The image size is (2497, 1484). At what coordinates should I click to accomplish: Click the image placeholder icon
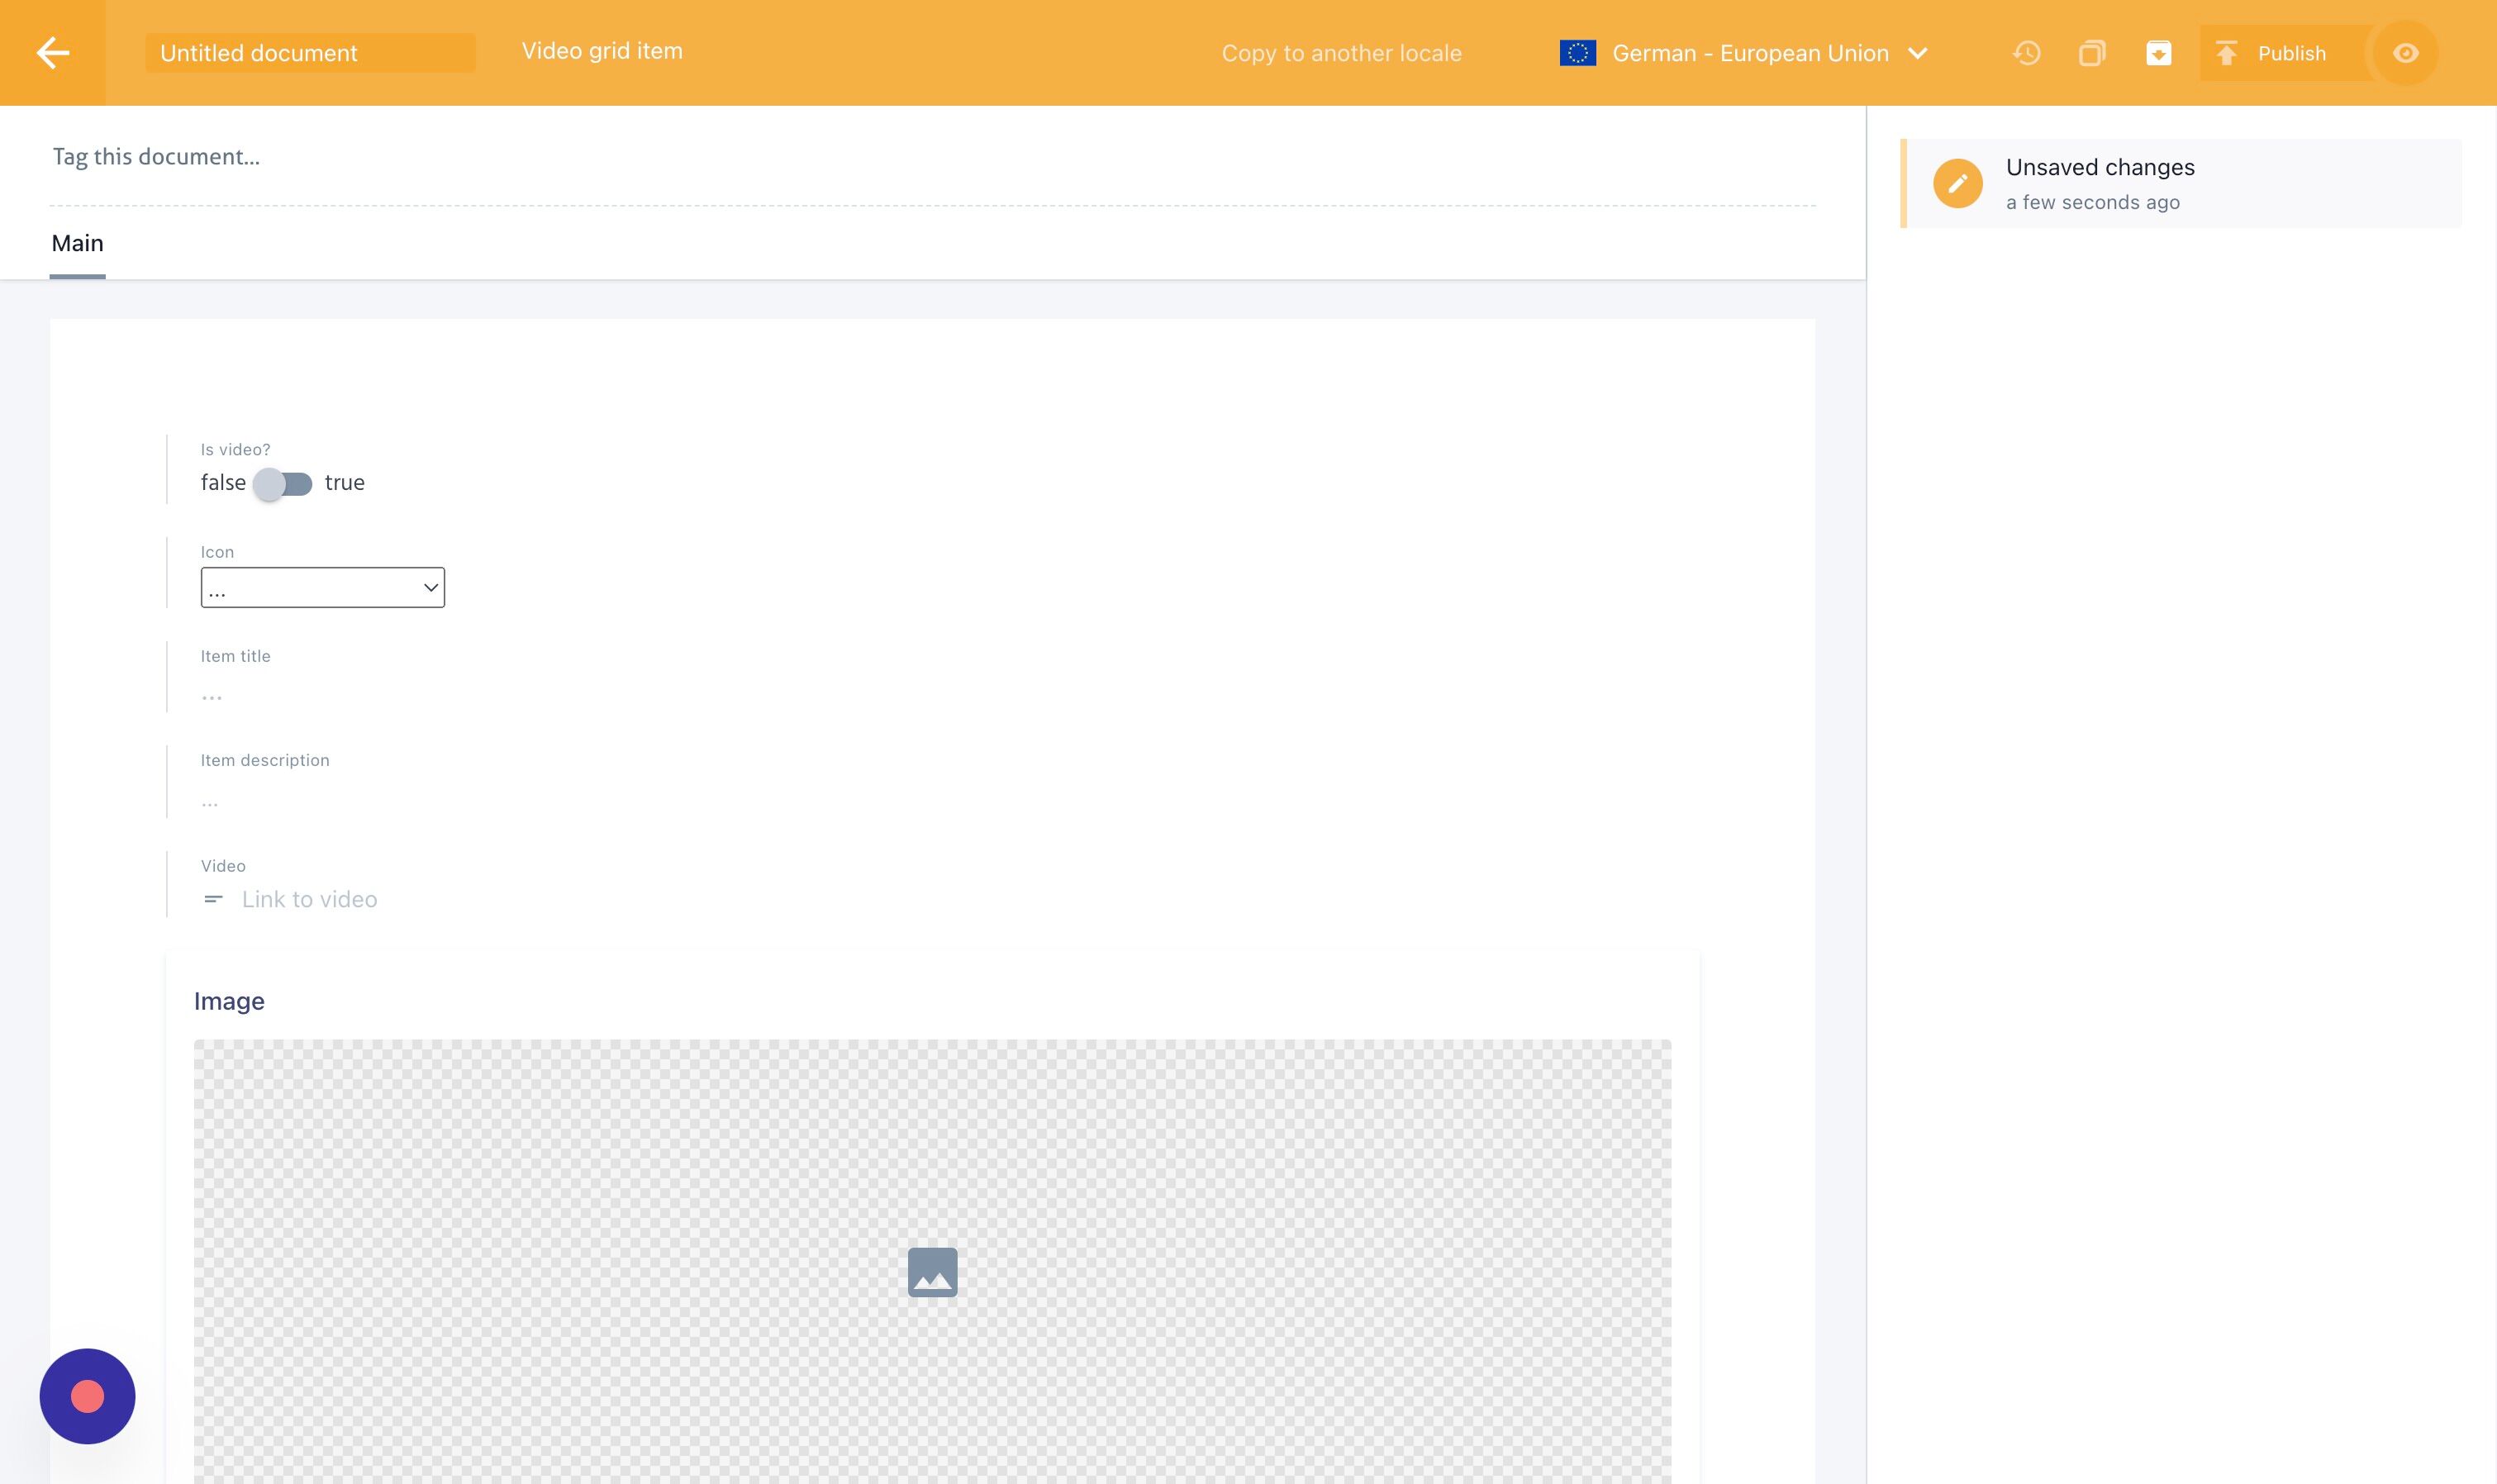point(932,1272)
